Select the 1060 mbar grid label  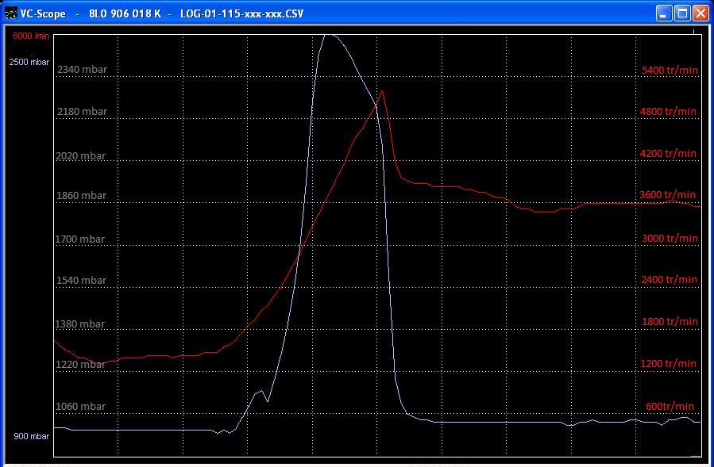pos(81,407)
